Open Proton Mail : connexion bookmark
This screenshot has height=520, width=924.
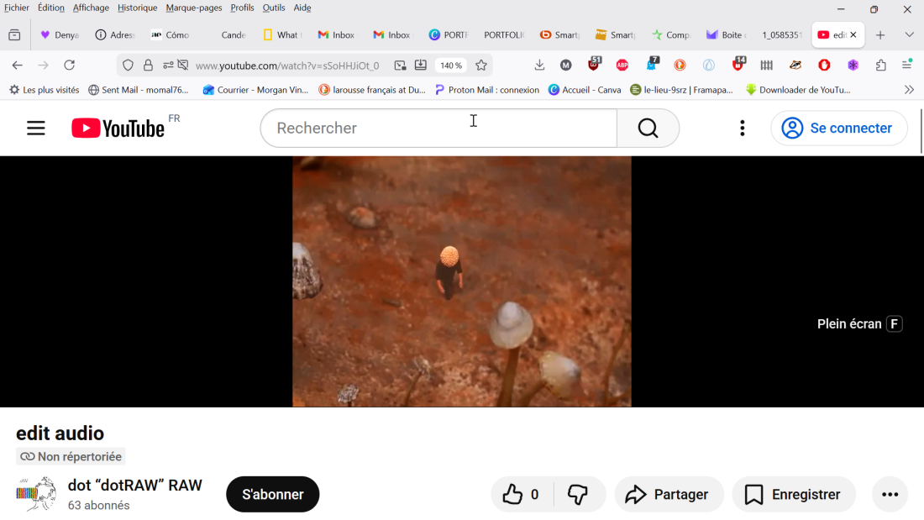pos(486,90)
